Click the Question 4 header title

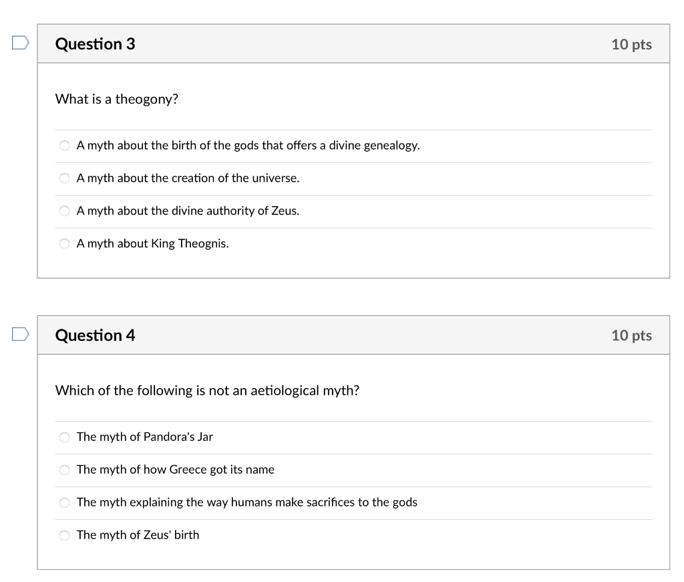click(x=95, y=335)
